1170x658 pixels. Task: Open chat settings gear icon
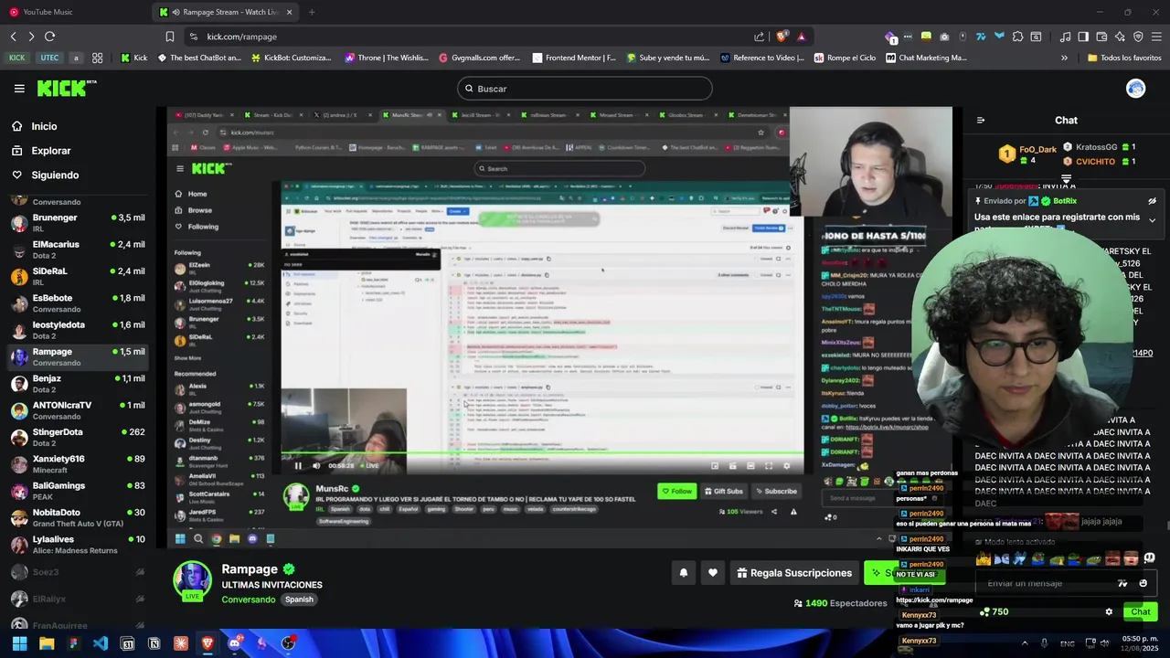1109,612
